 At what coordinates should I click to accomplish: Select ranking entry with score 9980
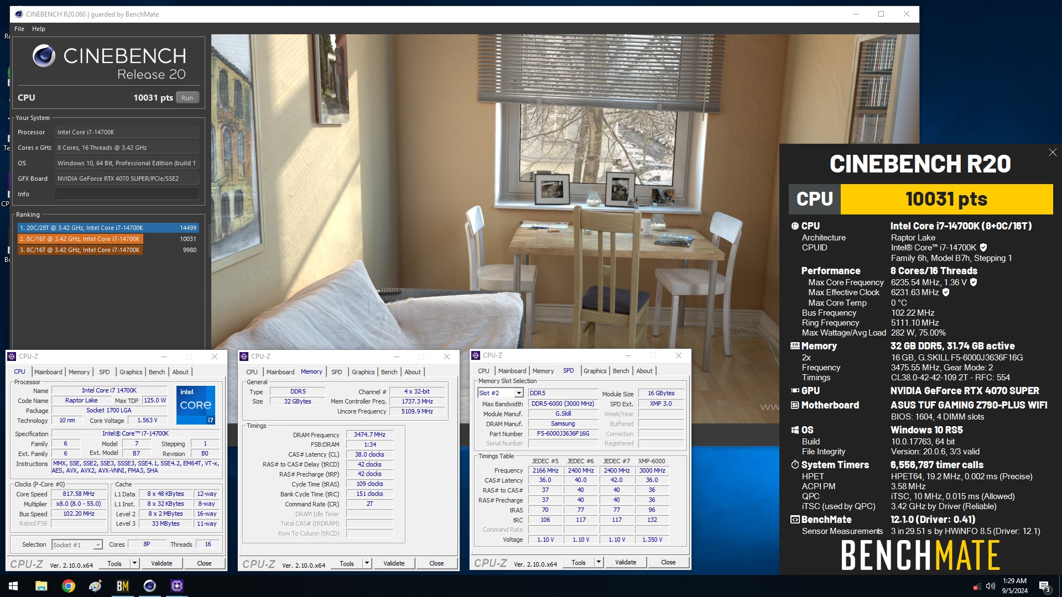pos(108,250)
